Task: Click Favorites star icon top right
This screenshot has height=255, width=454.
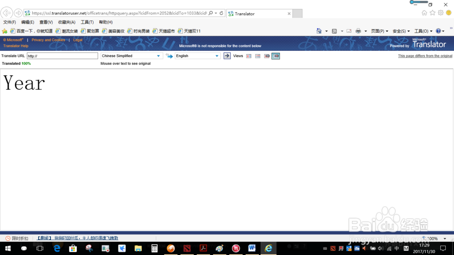Action: 432,13
